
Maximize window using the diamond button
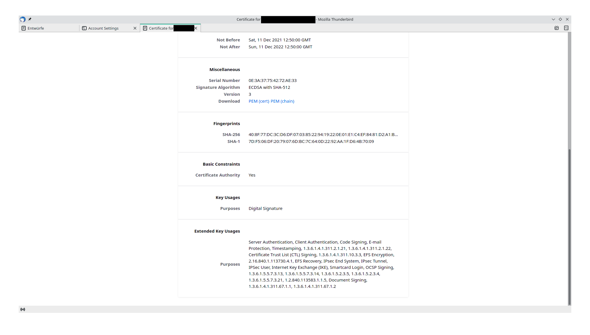pos(560,19)
